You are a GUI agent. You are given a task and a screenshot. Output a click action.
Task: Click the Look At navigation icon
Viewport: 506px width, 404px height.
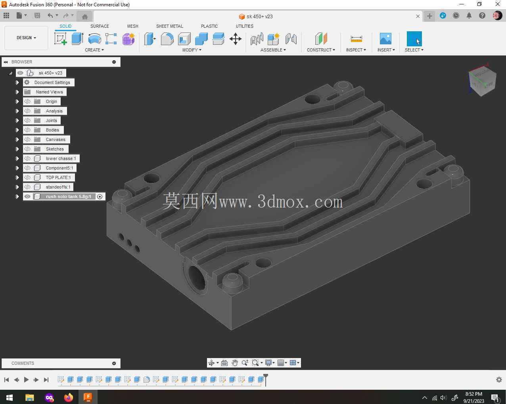click(x=224, y=363)
